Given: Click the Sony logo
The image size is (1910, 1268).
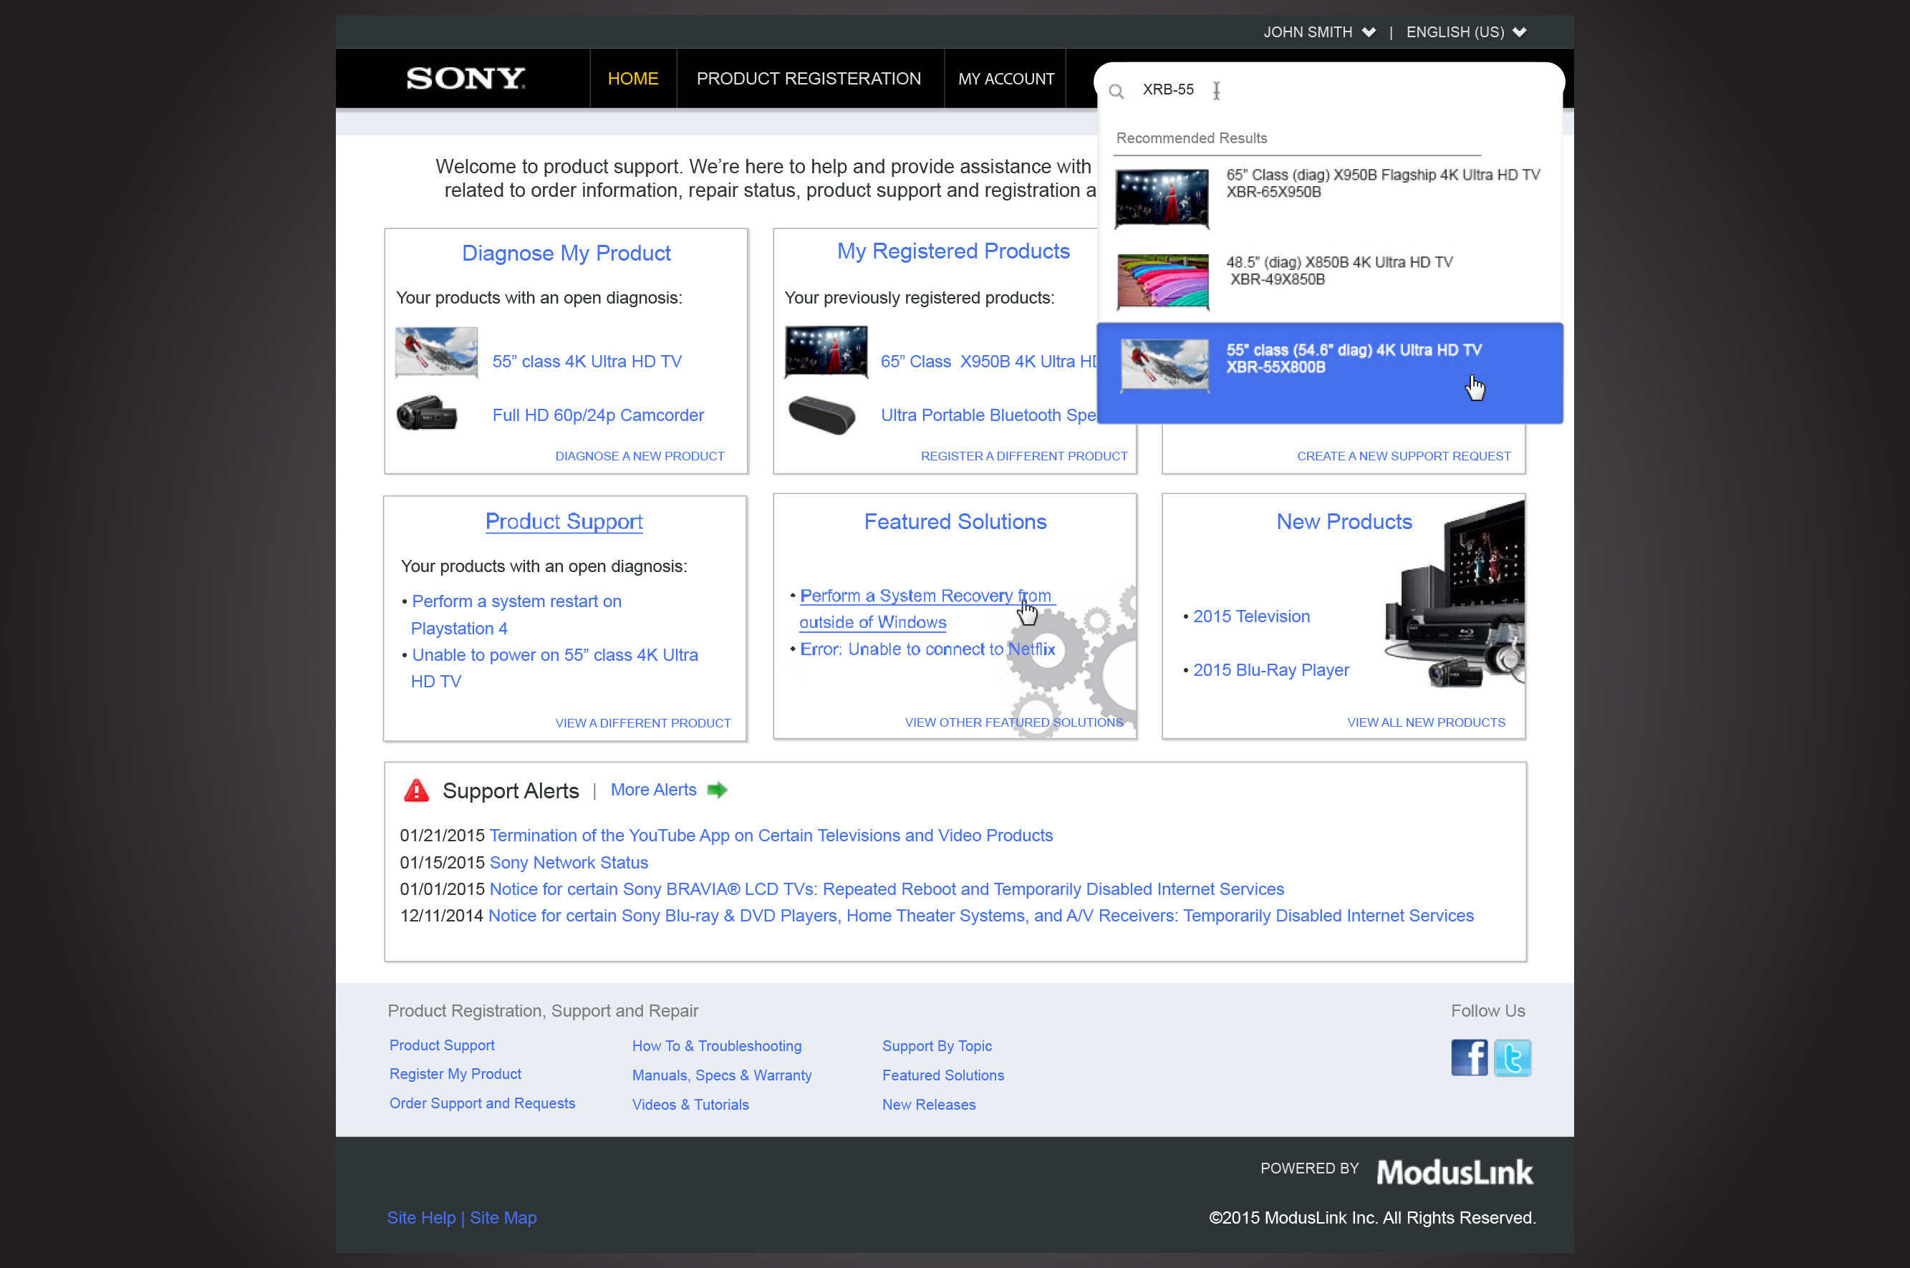Looking at the screenshot, I should point(466,79).
